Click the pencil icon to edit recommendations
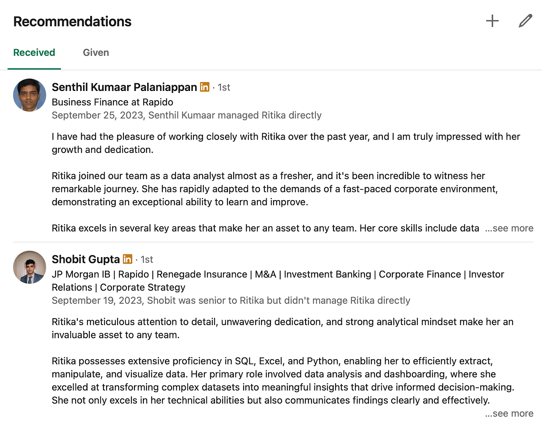The width and height of the screenshot is (542, 425). coord(525,21)
